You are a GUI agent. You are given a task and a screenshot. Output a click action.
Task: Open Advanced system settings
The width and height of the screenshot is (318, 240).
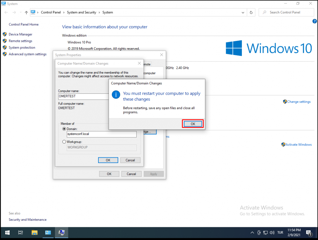coord(26,54)
